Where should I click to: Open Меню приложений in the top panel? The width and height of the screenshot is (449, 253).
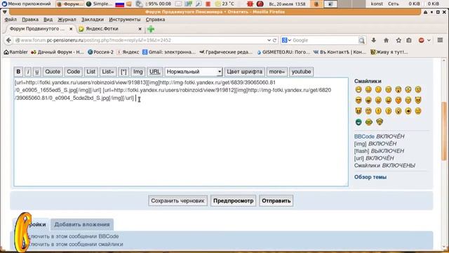[27, 4]
